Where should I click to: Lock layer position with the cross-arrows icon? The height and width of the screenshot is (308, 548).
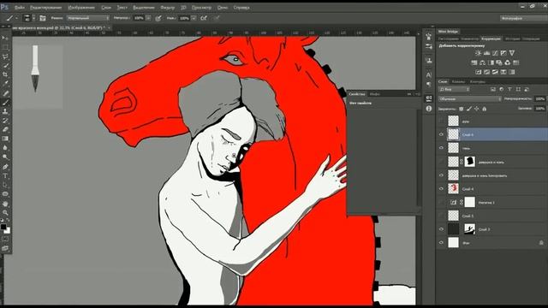[x=476, y=109]
